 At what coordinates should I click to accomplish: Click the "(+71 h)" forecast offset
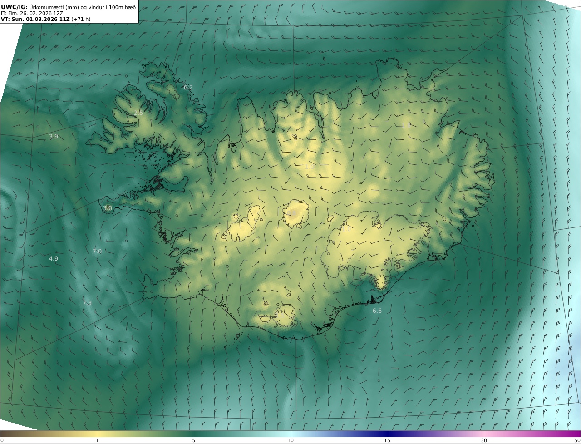pyautogui.click(x=81, y=20)
